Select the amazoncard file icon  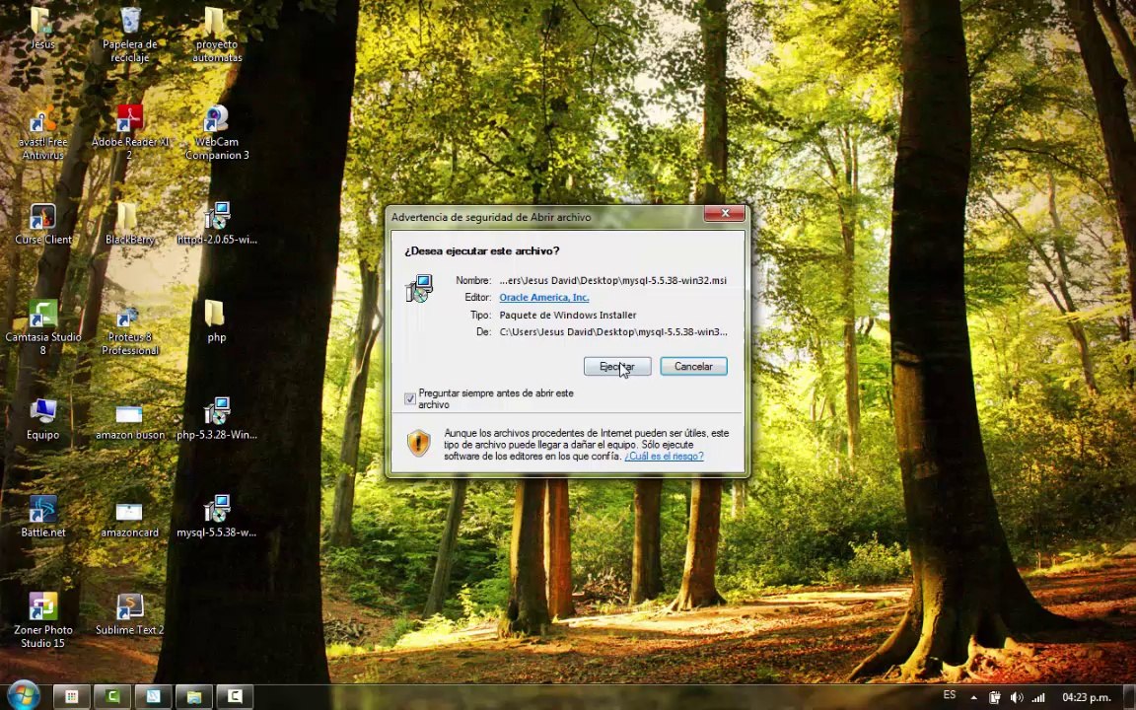(130, 520)
